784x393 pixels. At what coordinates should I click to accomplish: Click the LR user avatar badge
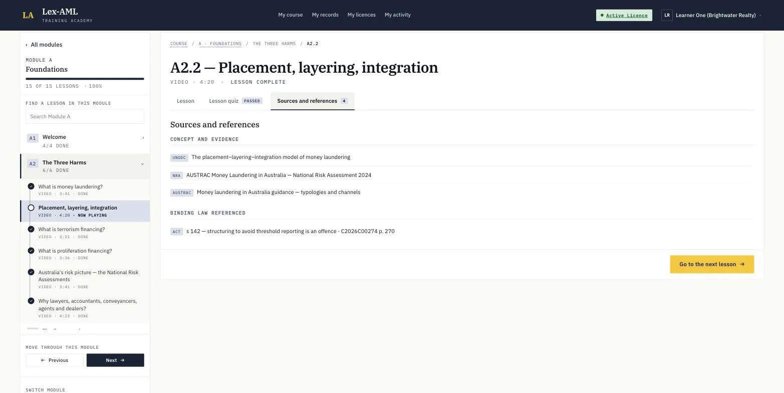(x=667, y=15)
